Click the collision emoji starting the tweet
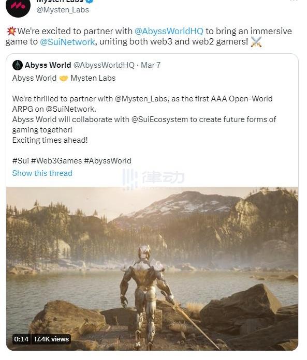The image size is (307, 360). pyautogui.click(x=11, y=31)
